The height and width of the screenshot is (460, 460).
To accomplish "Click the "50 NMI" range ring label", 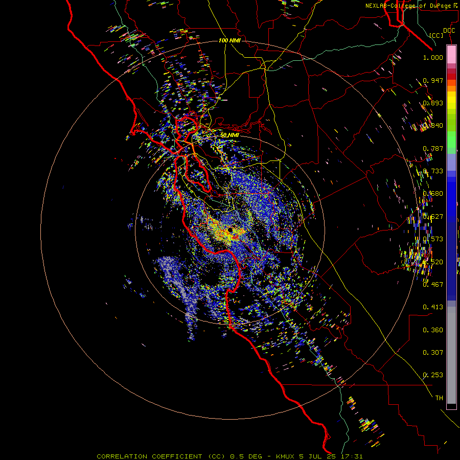I will pos(229,135).
